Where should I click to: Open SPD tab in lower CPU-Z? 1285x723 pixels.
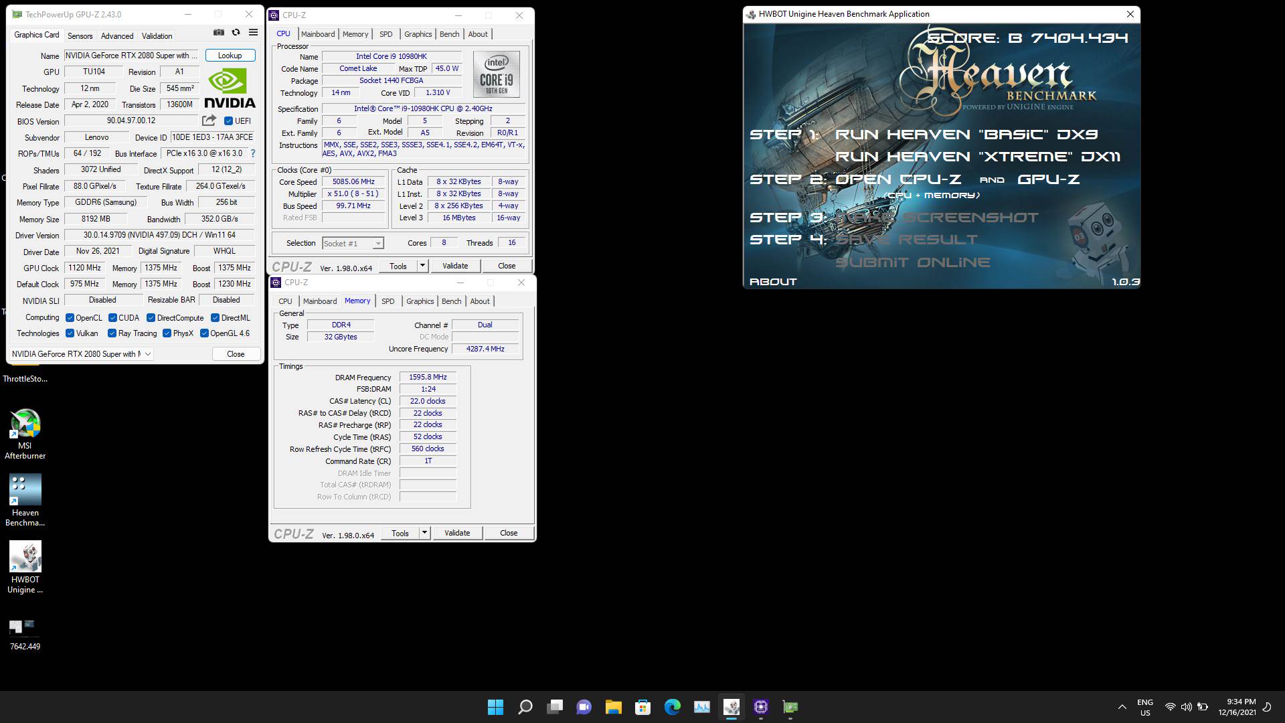(x=388, y=301)
